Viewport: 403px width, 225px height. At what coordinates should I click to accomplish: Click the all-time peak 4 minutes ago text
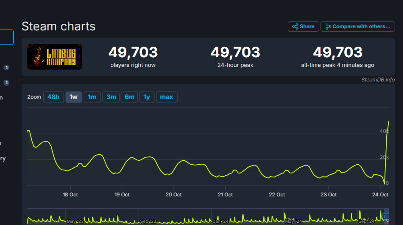[x=338, y=65]
